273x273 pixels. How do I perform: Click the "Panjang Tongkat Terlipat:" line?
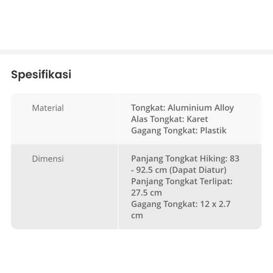click(182, 181)
